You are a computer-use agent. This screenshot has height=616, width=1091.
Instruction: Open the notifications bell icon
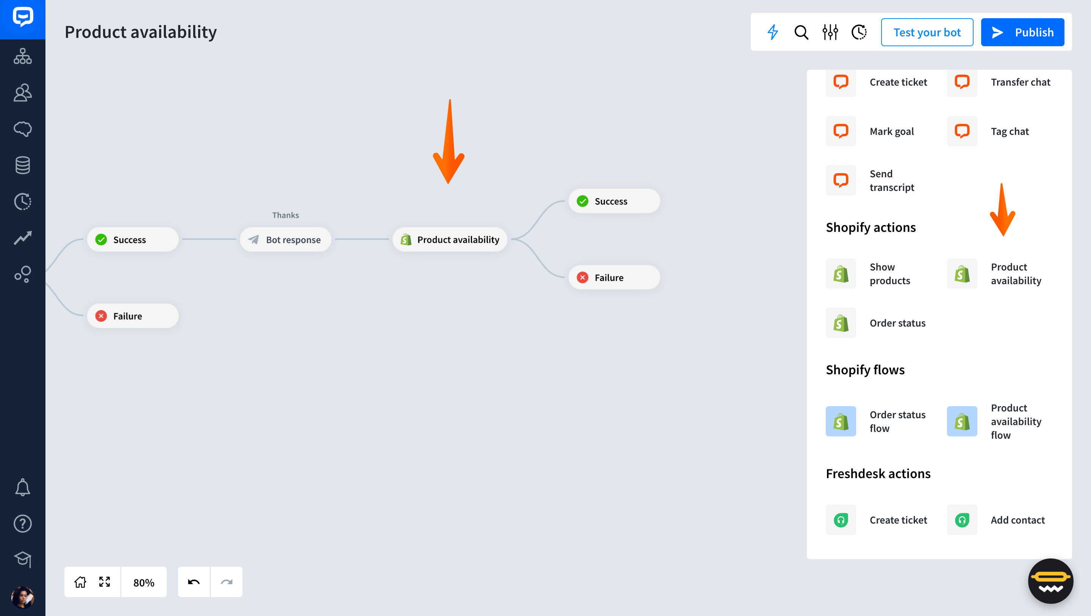22,487
